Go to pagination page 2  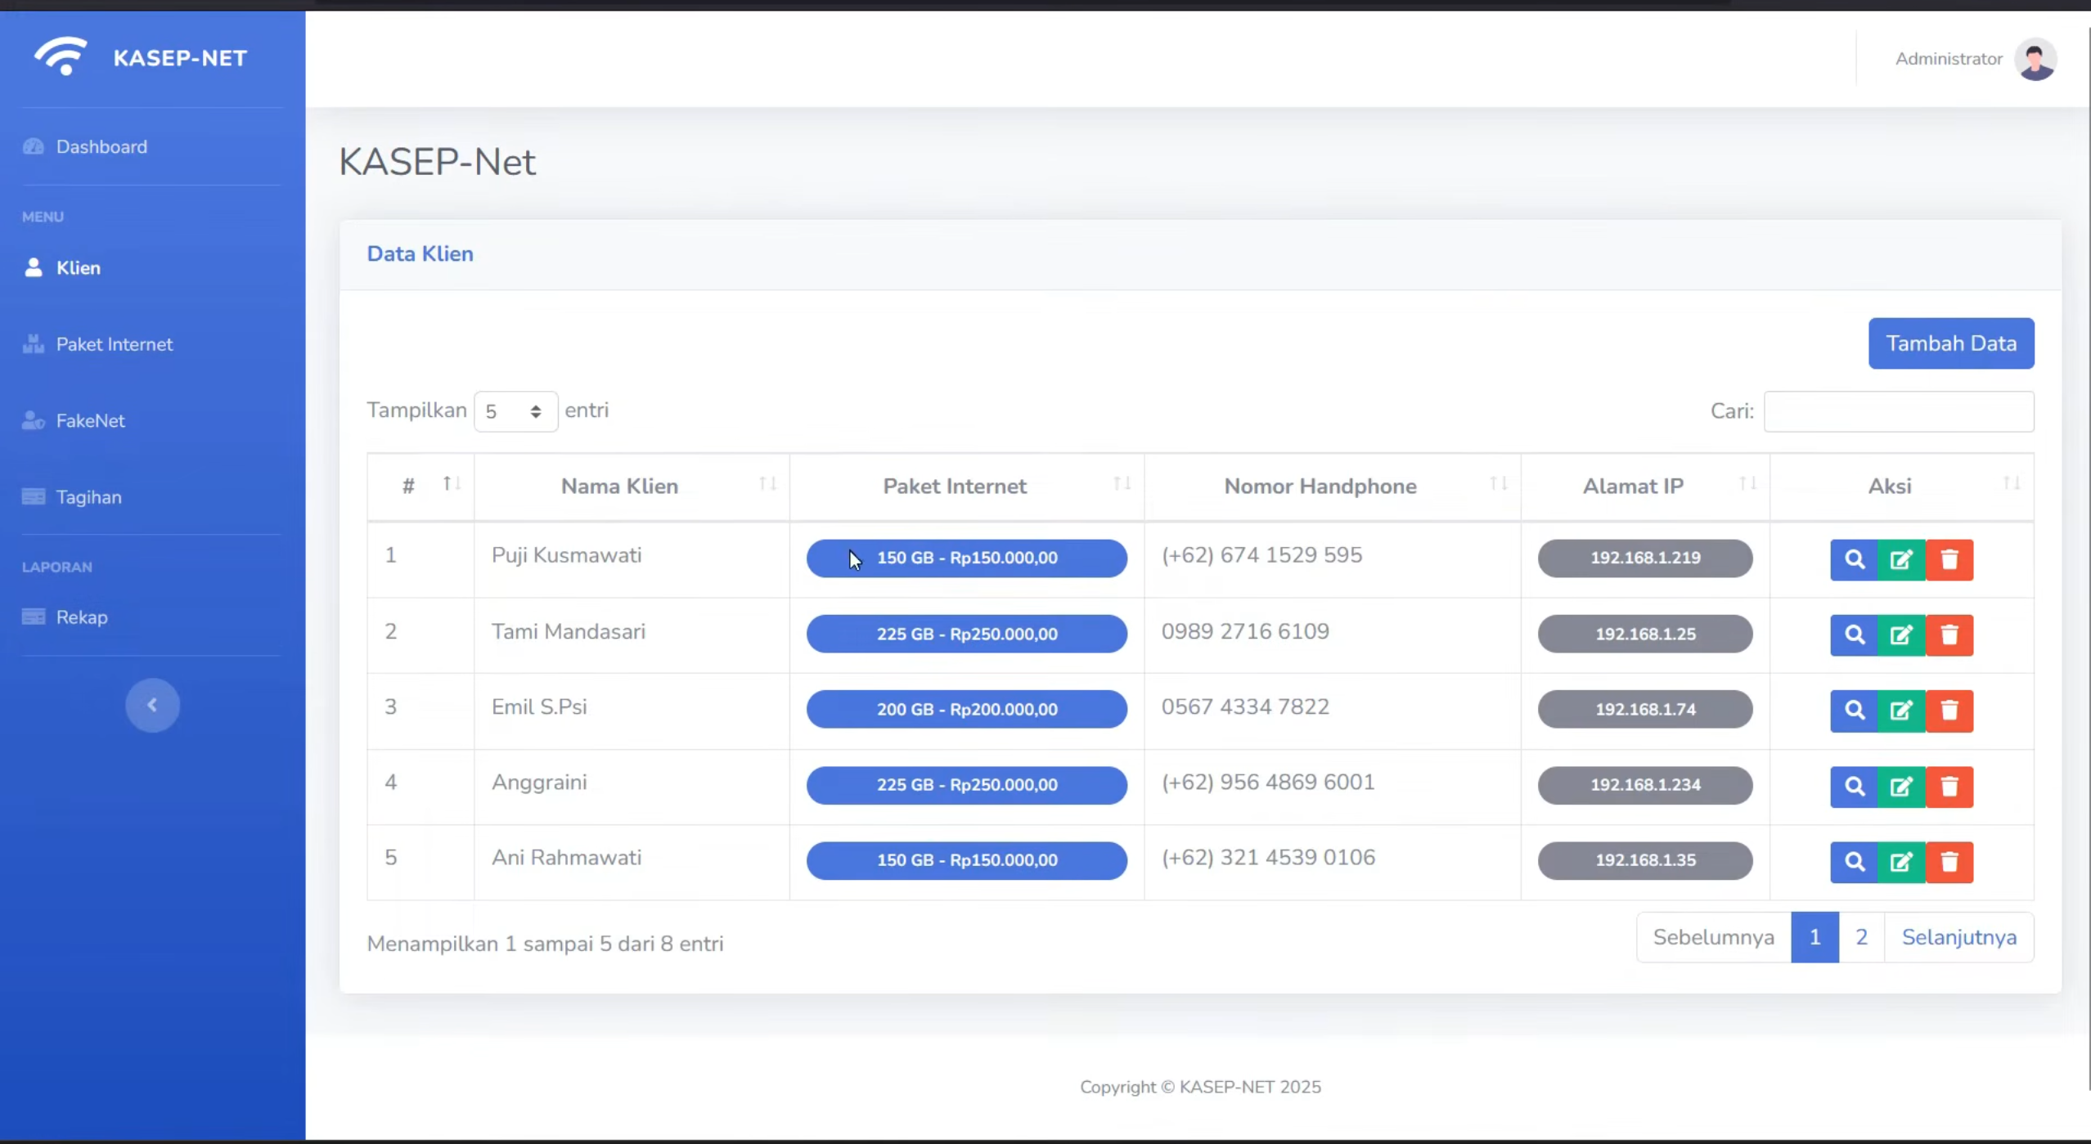click(1861, 937)
